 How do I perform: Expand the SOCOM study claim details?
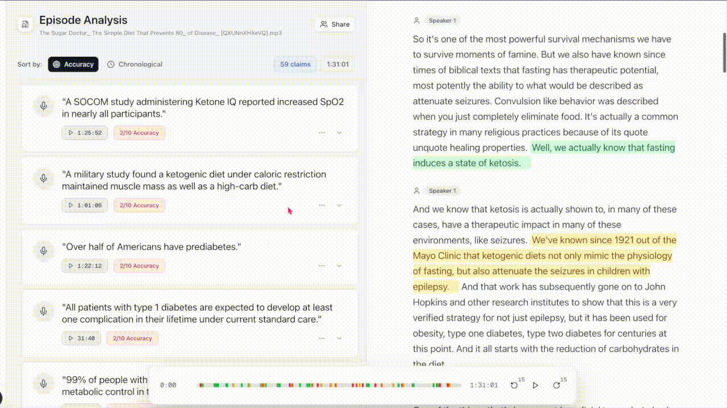(x=339, y=133)
